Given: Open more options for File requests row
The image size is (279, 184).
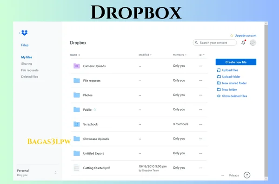Looking at the screenshot, I should tap(200, 81).
